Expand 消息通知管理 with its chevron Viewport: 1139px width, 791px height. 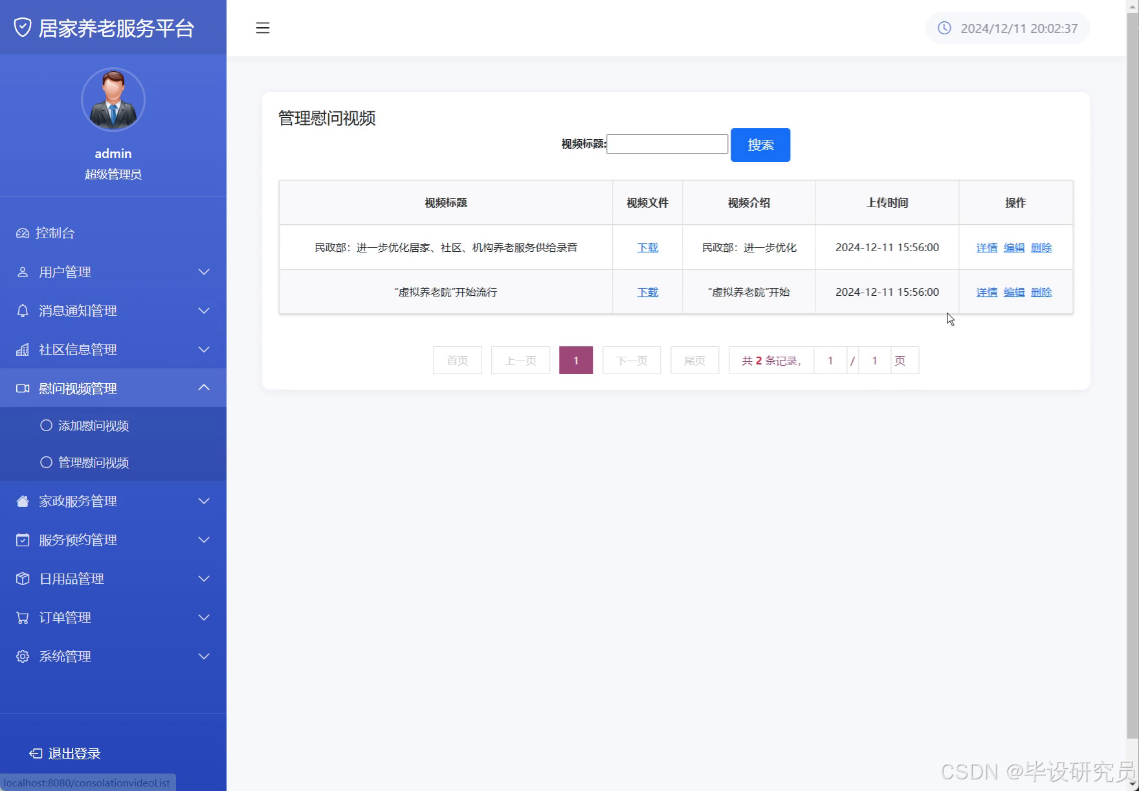coord(204,311)
